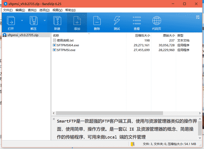The width and height of the screenshot is (204, 149).
Task: Click the compressed size 29,273,161 cell
Action: [x=142, y=45]
